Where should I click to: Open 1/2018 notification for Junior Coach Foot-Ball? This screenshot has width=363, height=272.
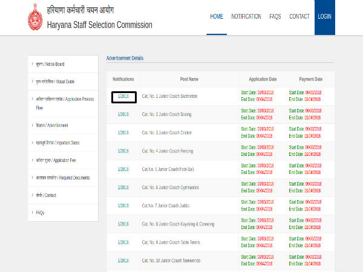(x=123, y=169)
